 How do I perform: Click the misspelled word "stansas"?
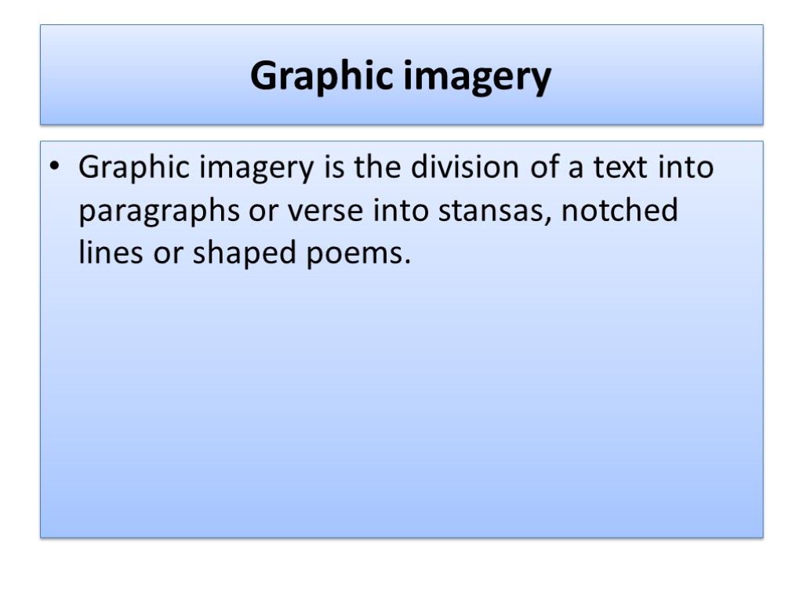(490, 211)
